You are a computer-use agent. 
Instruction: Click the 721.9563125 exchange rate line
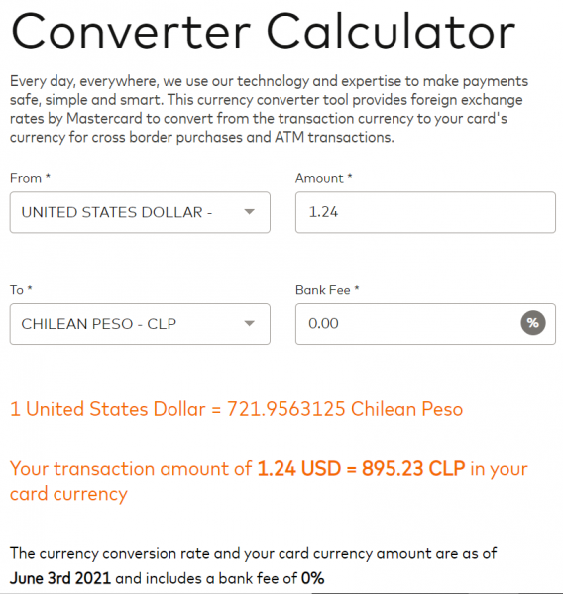click(x=236, y=409)
